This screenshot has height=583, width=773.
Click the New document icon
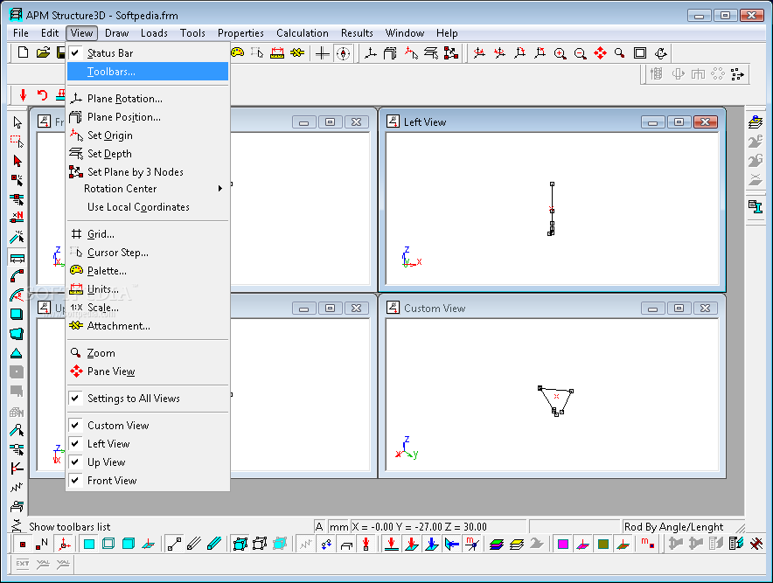point(23,52)
